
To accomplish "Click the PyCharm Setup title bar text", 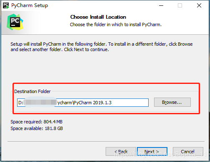I will click(30, 5).
